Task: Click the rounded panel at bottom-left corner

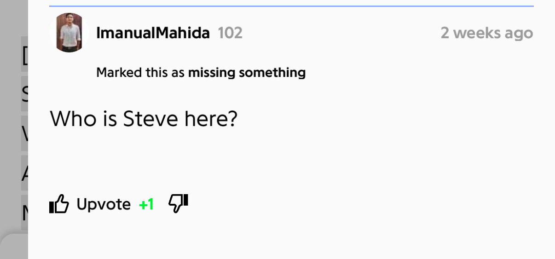Action: 14,247
